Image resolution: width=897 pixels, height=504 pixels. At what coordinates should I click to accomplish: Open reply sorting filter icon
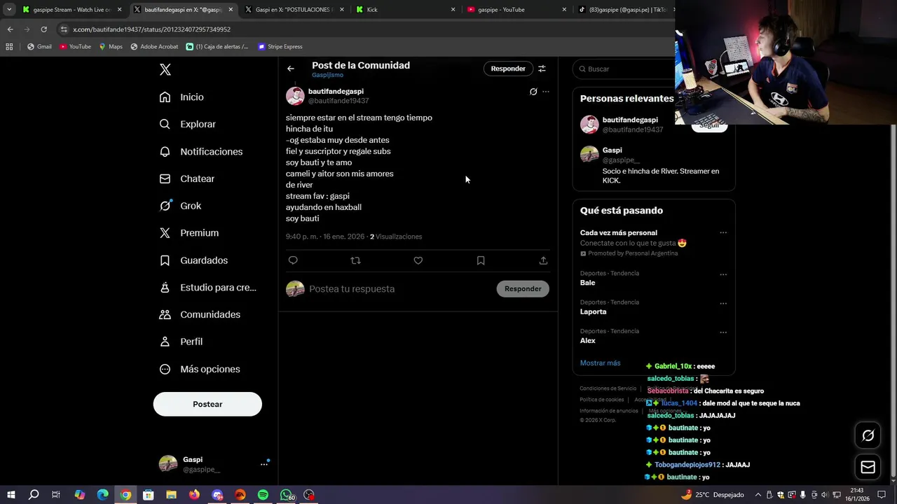542,69
